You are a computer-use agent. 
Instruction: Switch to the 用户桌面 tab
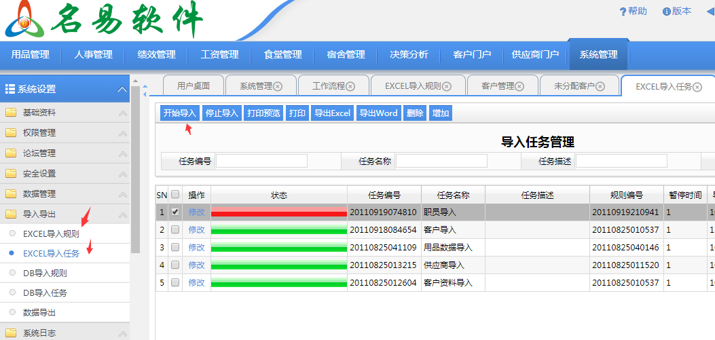194,86
